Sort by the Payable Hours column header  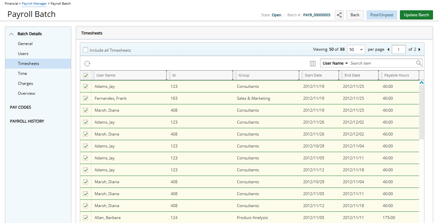(x=397, y=75)
